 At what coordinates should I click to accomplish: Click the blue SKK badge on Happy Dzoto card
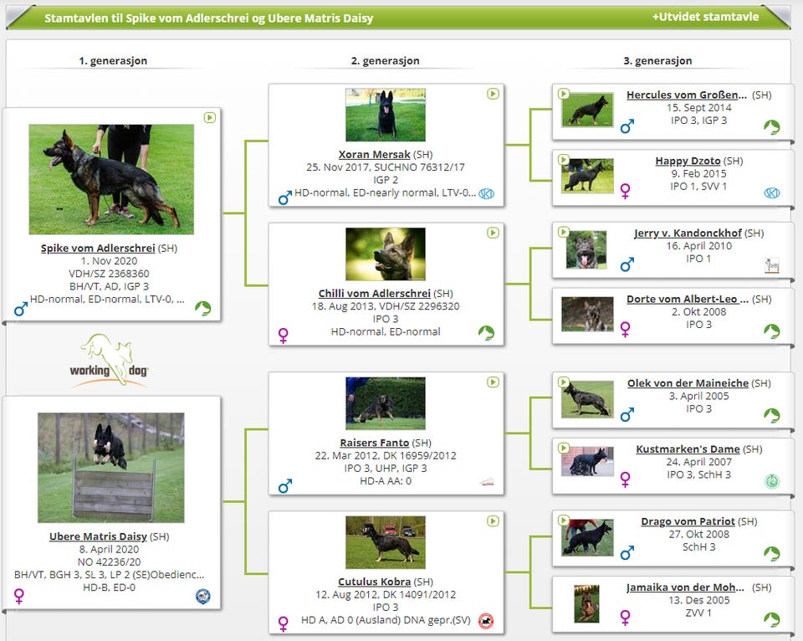(x=772, y=192)
